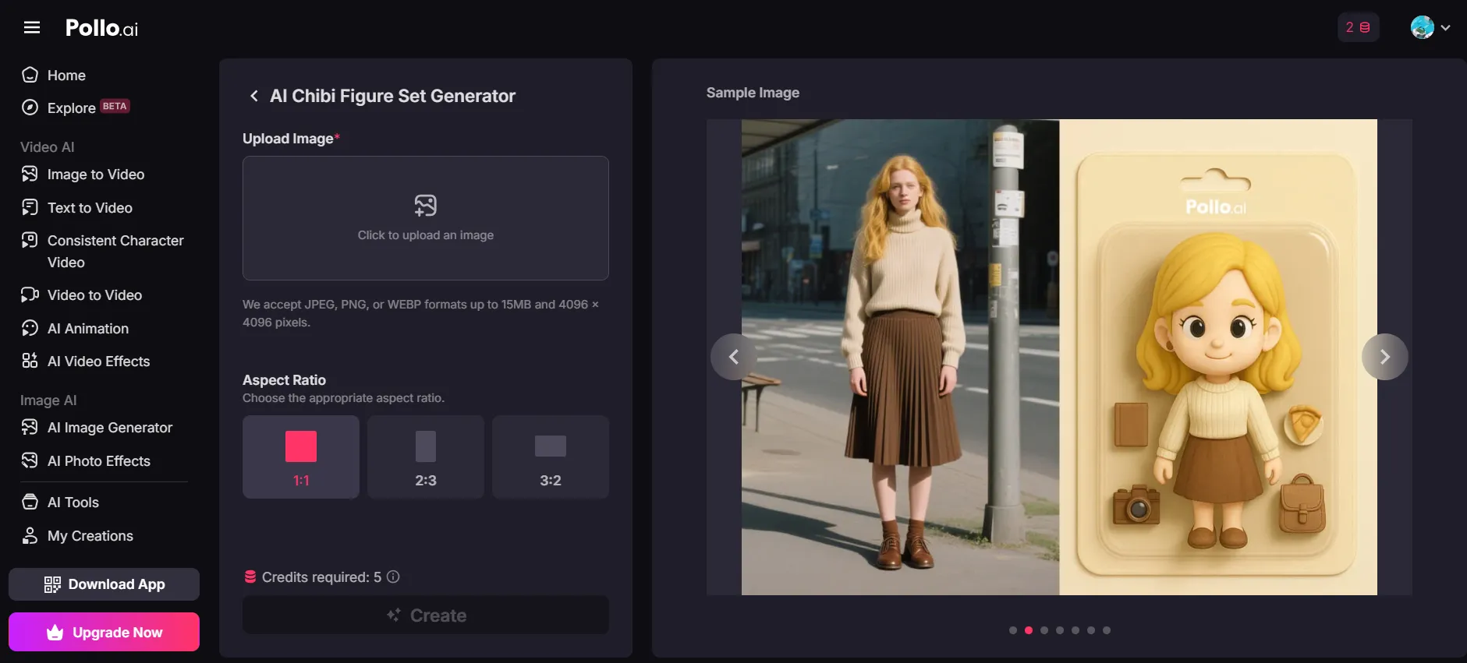Viewport: 1467px width, 663px height.
Task: Open Image to Video menu item
Action: (96, 175)
